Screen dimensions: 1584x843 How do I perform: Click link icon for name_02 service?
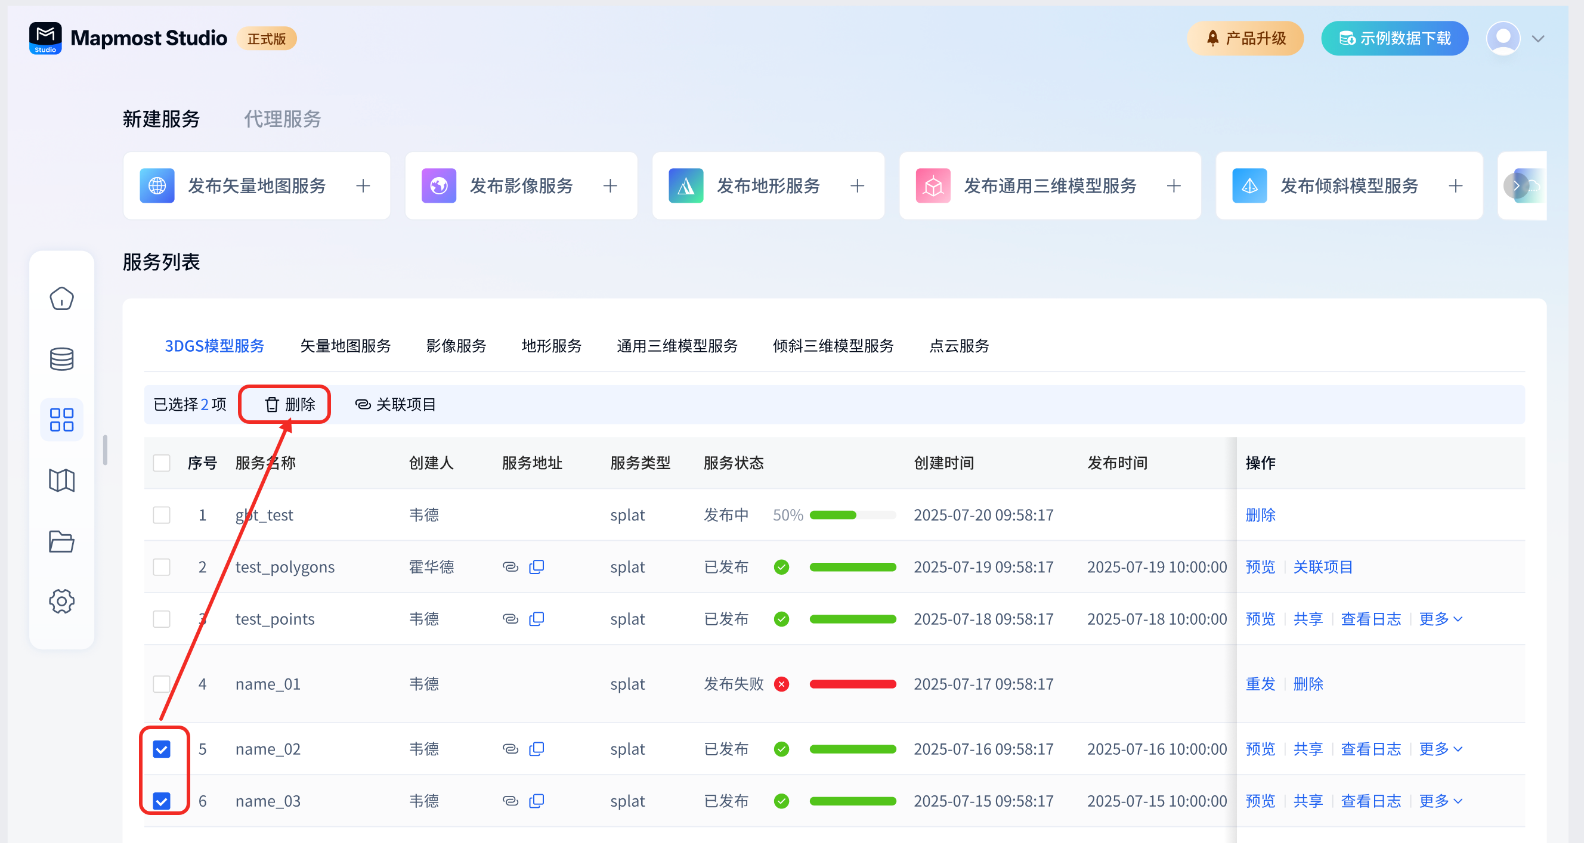[510, 749]
